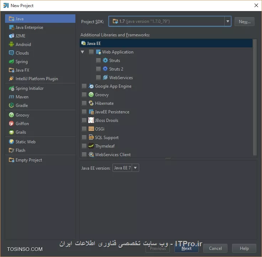The height and width of the screenshot is (257, 262).
Task: Check the Thymeleaf checkbox
Action: coord(84,146)
